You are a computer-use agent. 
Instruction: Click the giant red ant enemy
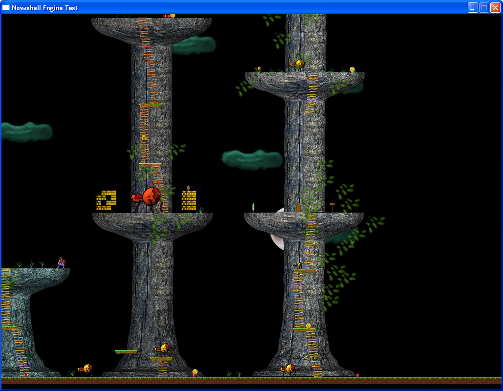147,200
